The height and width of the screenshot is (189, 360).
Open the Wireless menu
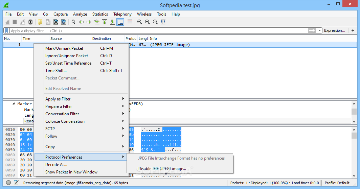pyautogui.click(x=144, y=14)
